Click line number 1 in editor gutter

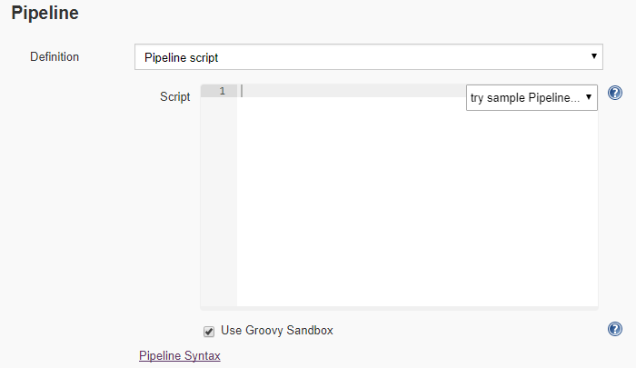pos(222,91)
